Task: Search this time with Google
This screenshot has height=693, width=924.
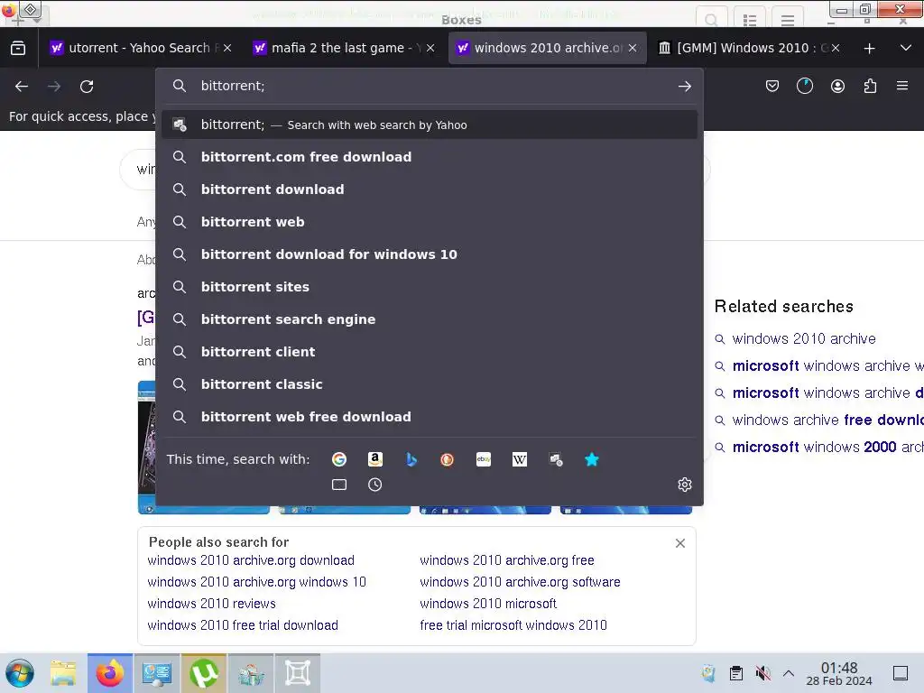Action: 339,459
